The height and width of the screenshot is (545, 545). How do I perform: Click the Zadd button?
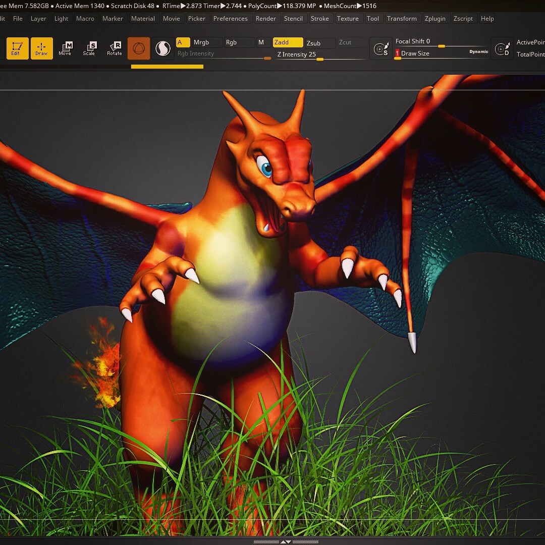(288, 43)
